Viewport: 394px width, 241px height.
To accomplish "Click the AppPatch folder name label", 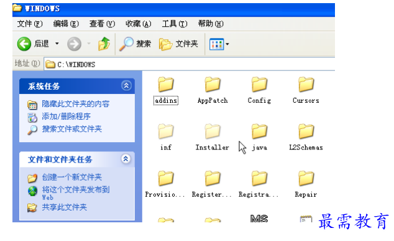I will tap(213, 100).
